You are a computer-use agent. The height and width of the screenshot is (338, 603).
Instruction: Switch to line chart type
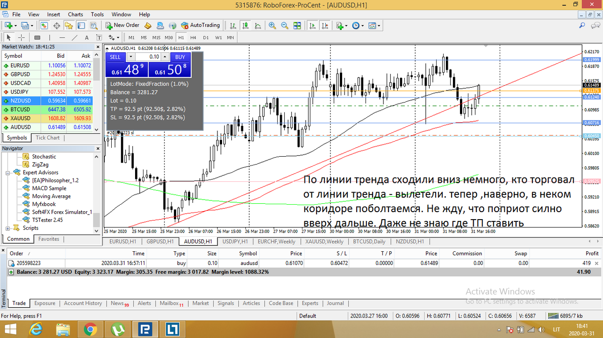pos(258,25)
